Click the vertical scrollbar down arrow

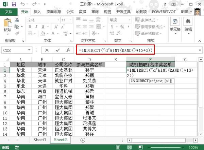(201, 134)
